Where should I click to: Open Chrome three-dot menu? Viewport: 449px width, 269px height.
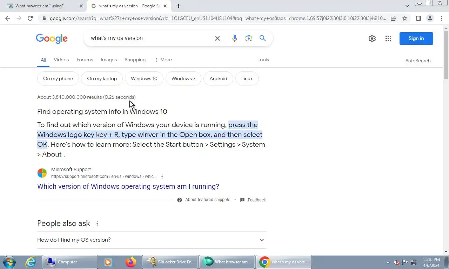click(441, 18)
